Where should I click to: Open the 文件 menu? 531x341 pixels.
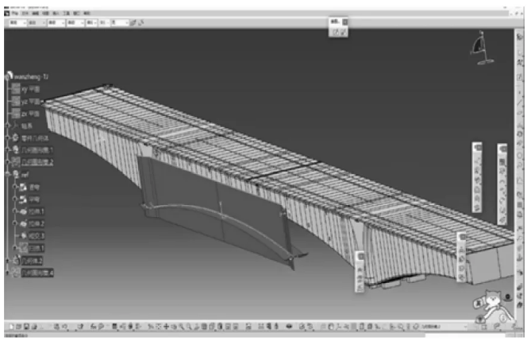[x=25, y=14]
